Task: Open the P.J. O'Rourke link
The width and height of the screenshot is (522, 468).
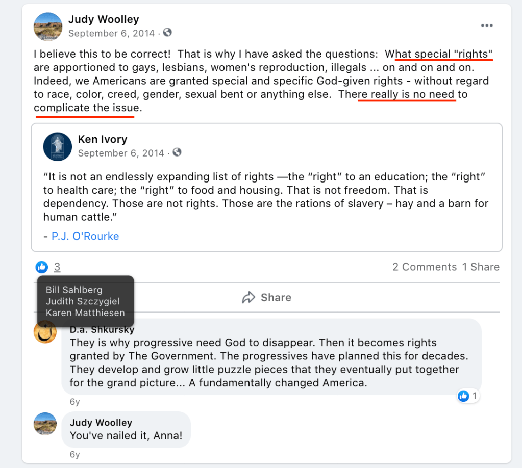Action: tap(85, 236)
